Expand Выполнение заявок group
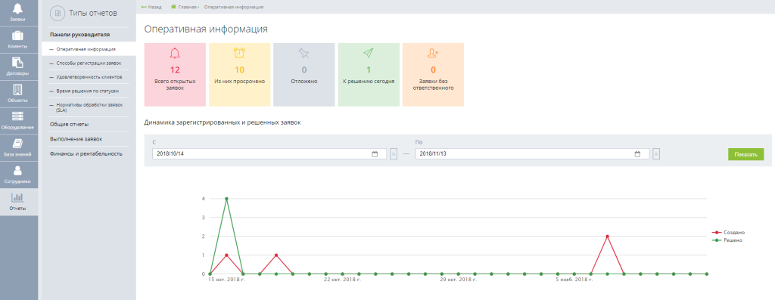Image resolution: width=775 pixels, height=300 pixels. tap(76, 138)
